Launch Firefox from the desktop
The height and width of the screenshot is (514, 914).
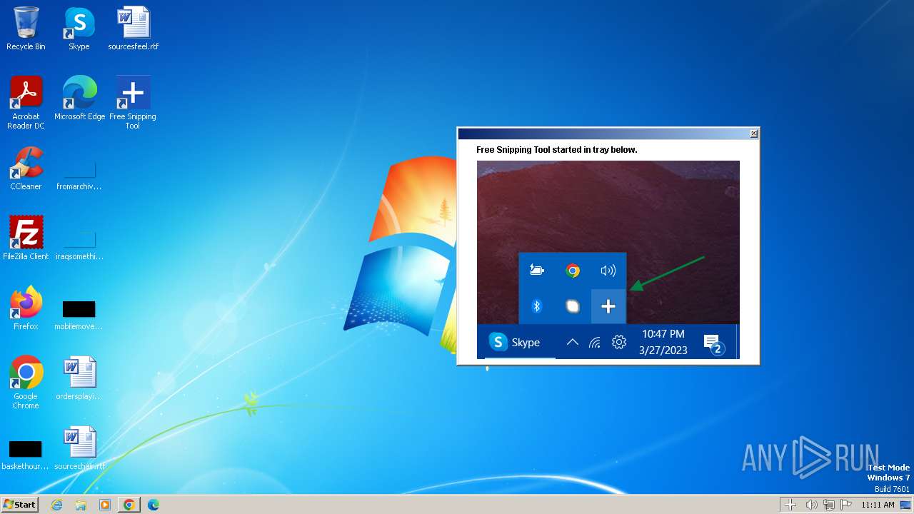(26, 308)
